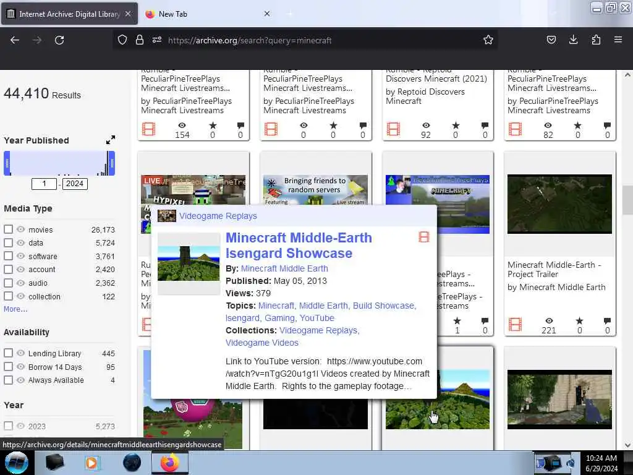The image size is (633, 475).
Task: Reload the current page
Action: tap(59, 40)
